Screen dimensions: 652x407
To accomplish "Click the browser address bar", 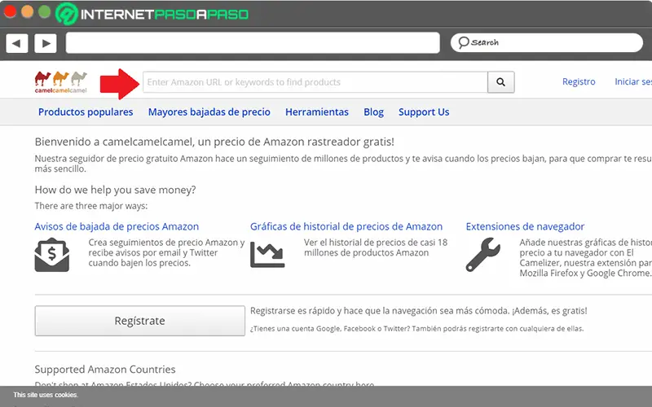I will (x=253, y=43).
